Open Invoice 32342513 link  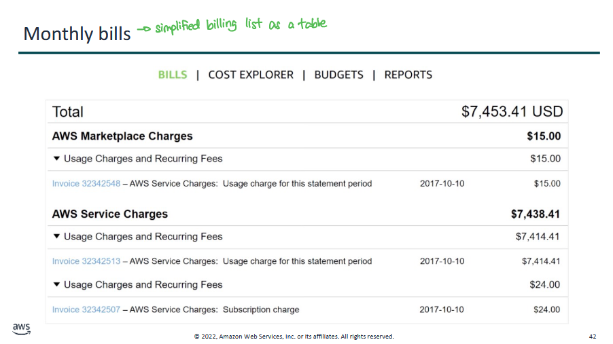(x=86, y=261)
